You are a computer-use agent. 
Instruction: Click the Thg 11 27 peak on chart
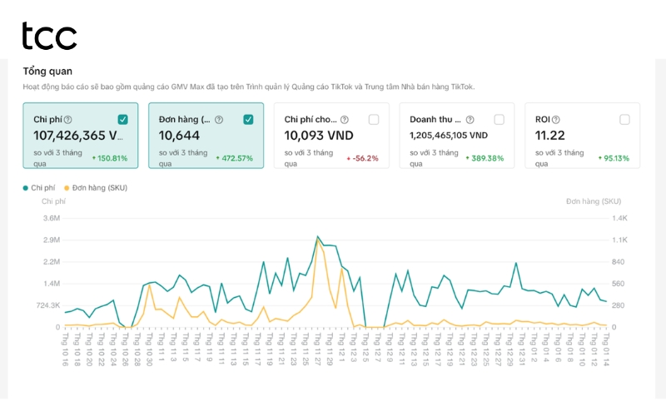317,237
